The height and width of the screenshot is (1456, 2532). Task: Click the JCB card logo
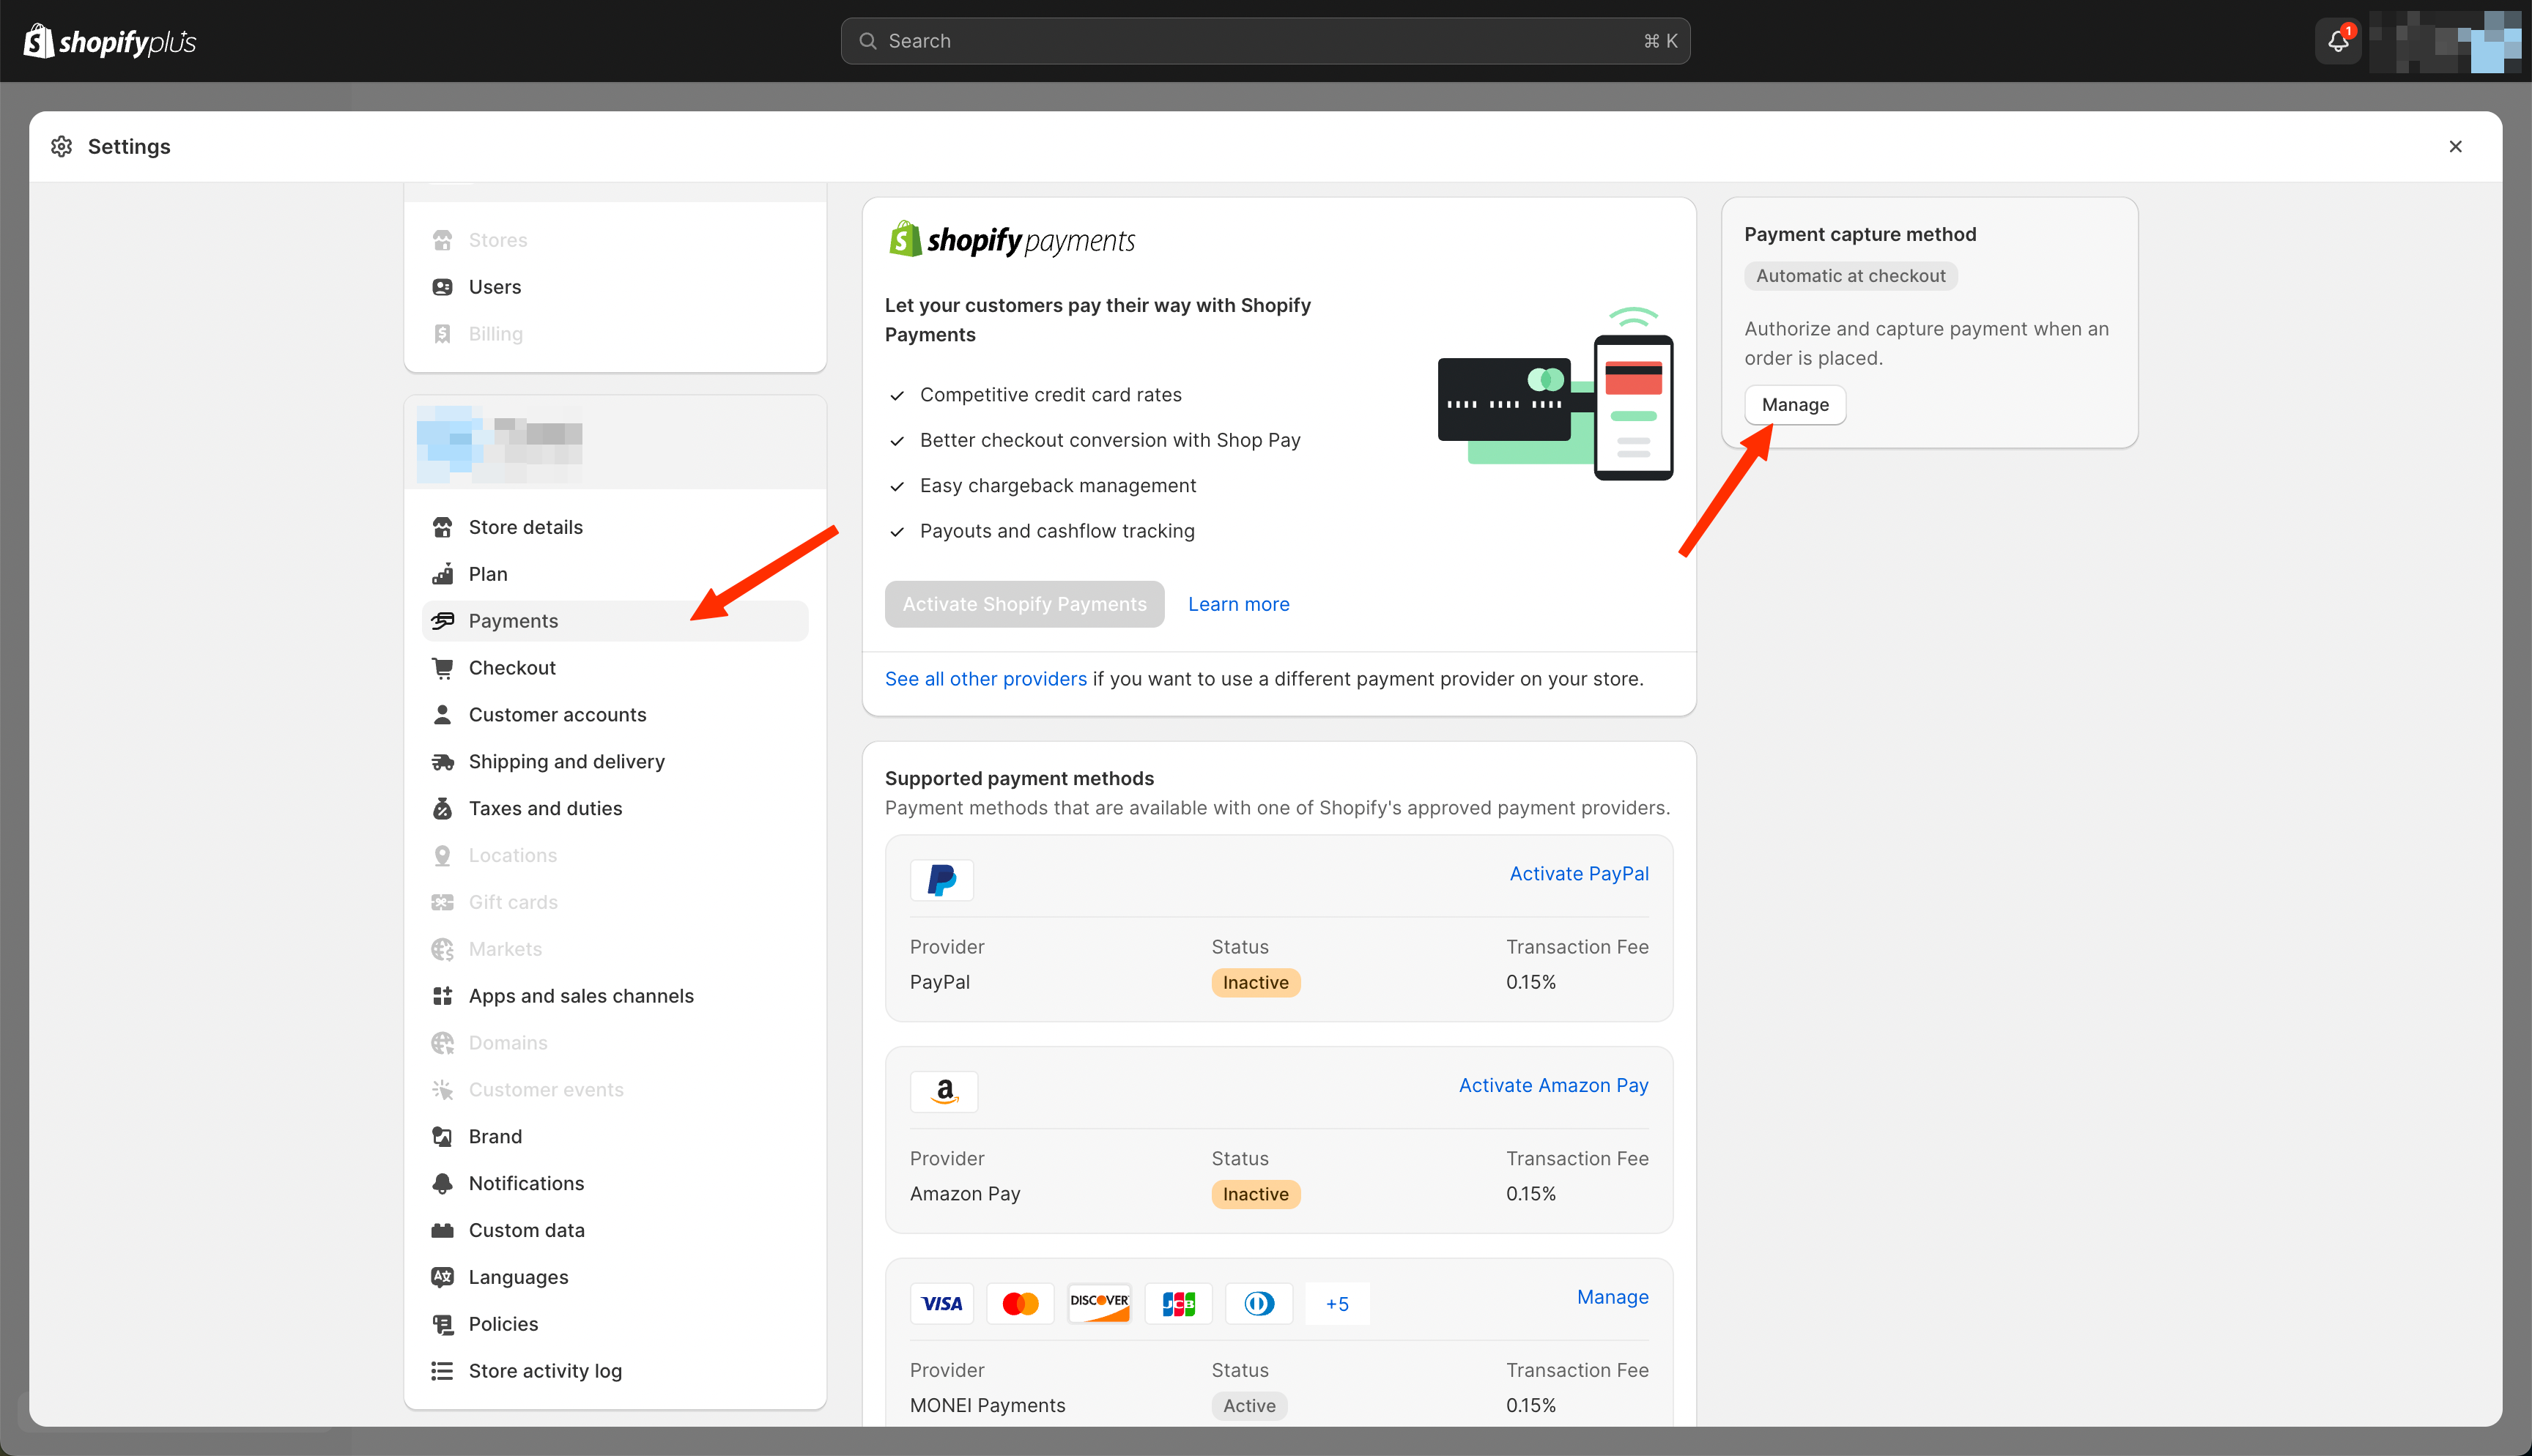pos(1179,1304)
